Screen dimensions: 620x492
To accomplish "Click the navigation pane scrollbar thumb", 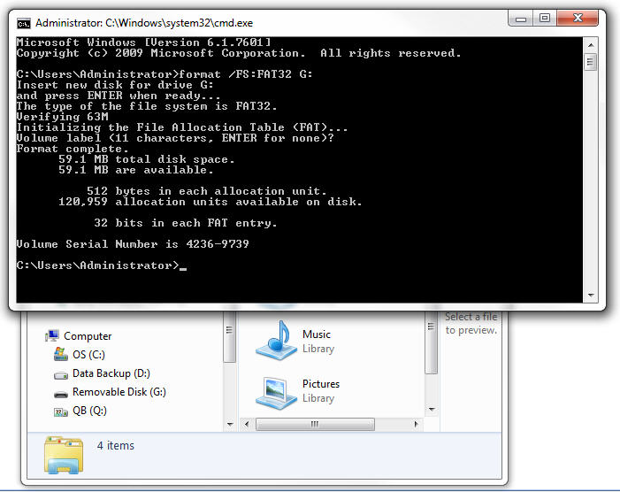I will point(230,336).
